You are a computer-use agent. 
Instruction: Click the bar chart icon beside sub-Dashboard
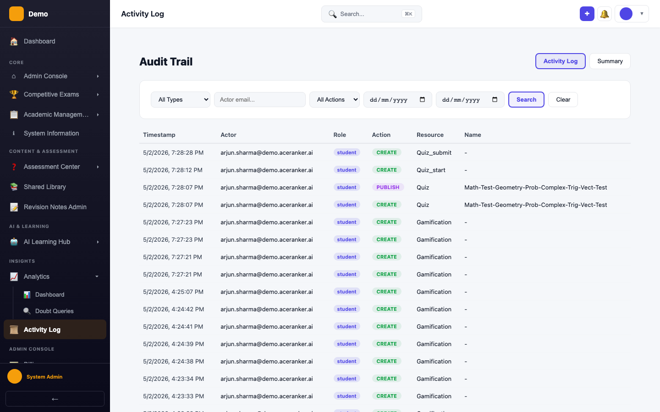[27, 294]
